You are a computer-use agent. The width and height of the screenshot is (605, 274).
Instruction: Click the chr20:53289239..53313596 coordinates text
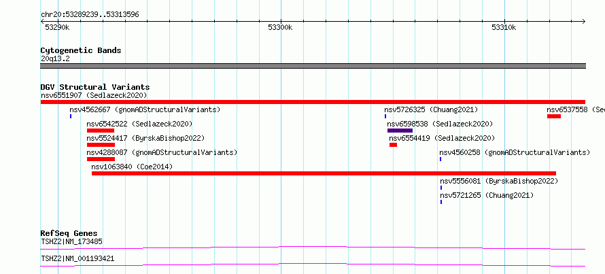coord(90,15)
